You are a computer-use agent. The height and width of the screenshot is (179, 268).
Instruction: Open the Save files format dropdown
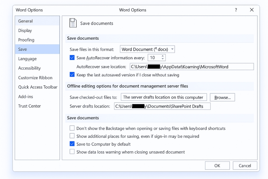[x=147, y=49]
